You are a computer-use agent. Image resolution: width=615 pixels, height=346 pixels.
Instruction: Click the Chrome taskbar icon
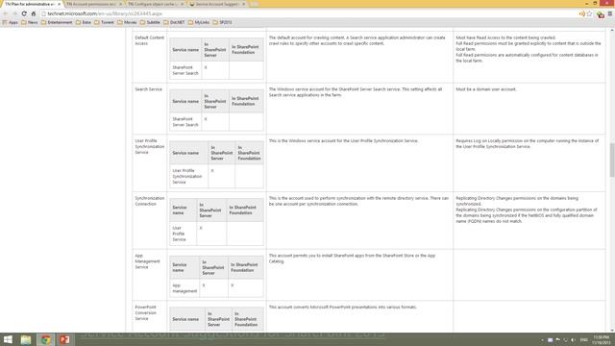point(45,339)
